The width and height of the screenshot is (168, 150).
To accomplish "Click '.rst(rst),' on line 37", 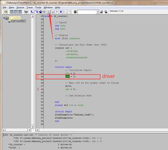I will tap(72, 54).
